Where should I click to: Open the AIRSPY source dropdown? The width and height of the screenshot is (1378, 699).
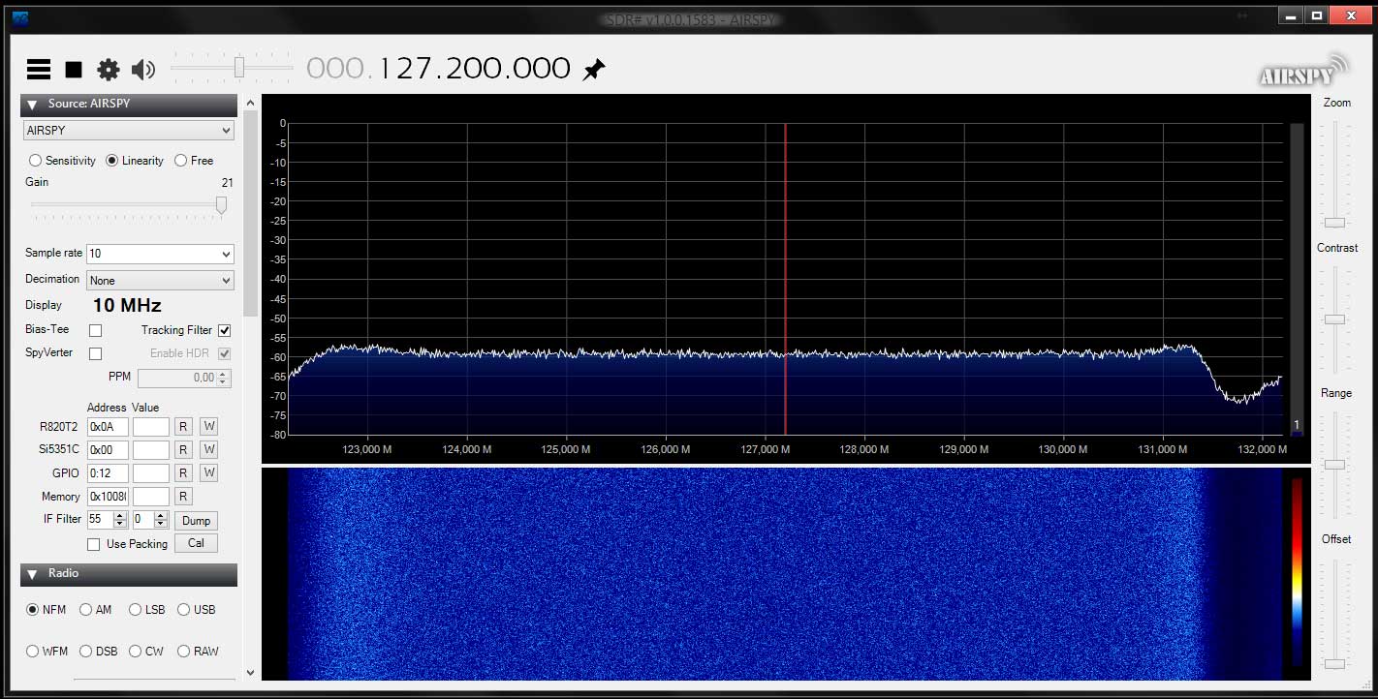(x=129, y=130)
